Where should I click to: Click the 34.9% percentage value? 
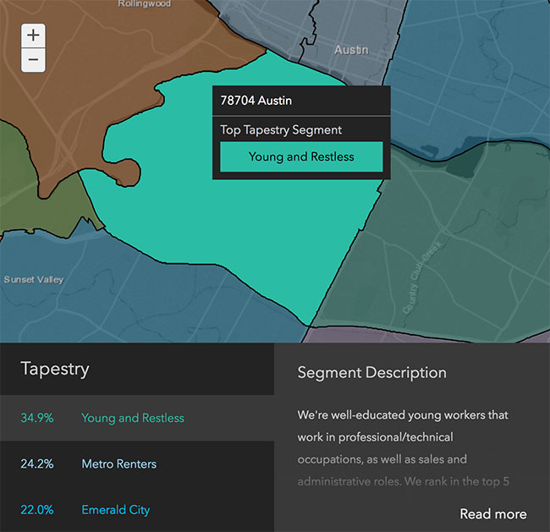pyautogui.click(x=37, y=418)
